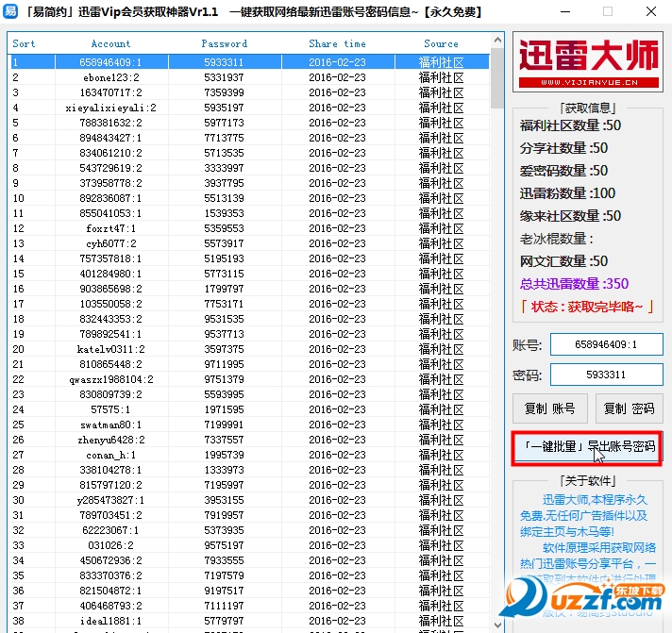Image resolution: width=672 pixels, height=633 pixels.
Task: Select account 163470717:2
Action: click(110, 92)
